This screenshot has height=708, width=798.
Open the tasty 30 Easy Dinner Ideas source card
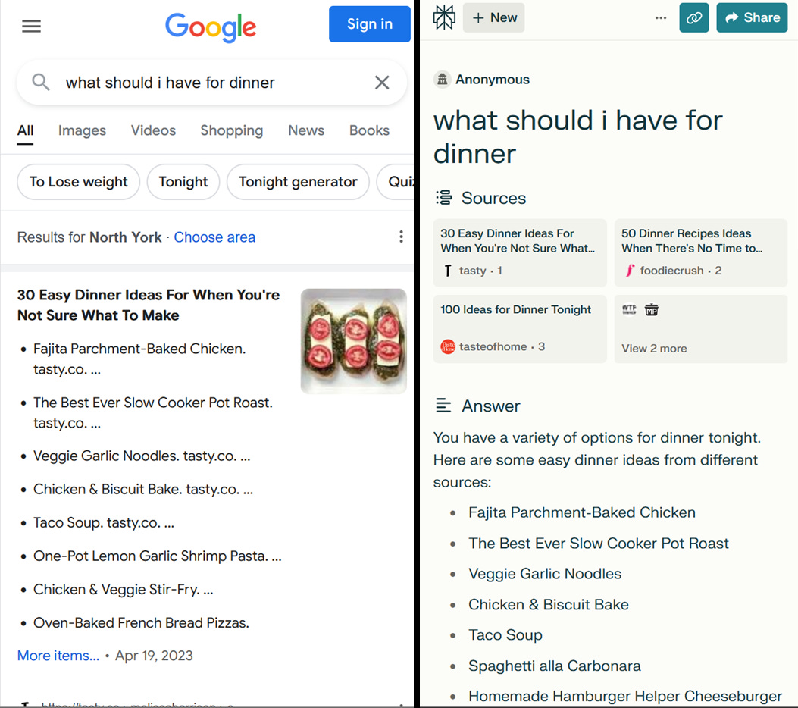(x=520, y=253)
